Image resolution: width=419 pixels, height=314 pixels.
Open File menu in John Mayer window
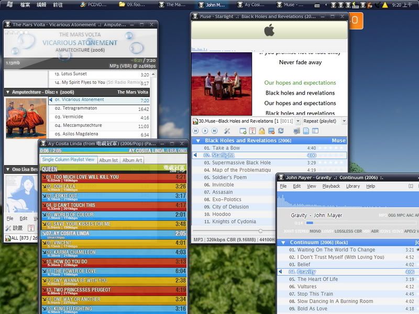tap(283, 186)
